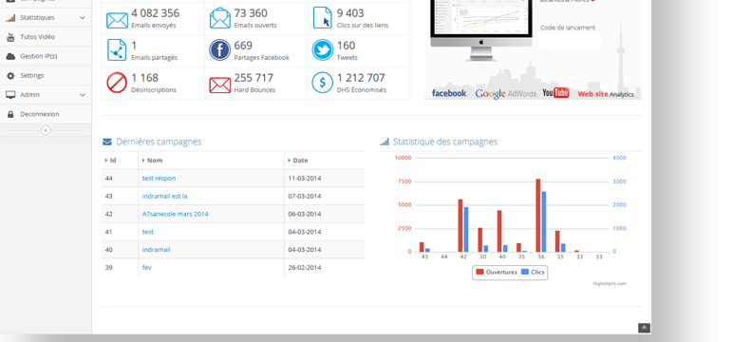
Task: Click the Clics sur des liens icon
Action: [323, 18]
